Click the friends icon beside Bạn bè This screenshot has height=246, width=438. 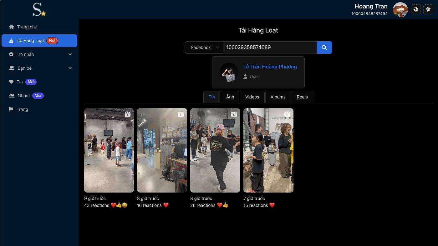tap(12, 68)
